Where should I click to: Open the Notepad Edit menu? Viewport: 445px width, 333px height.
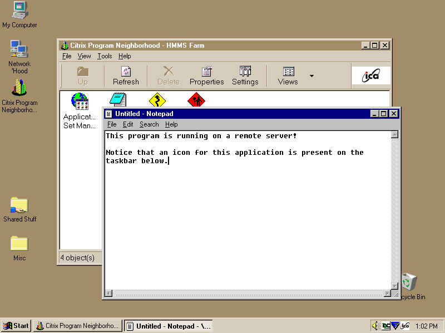pos(128,124)
